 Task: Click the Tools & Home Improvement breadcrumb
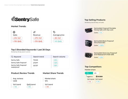coord(38,5)
